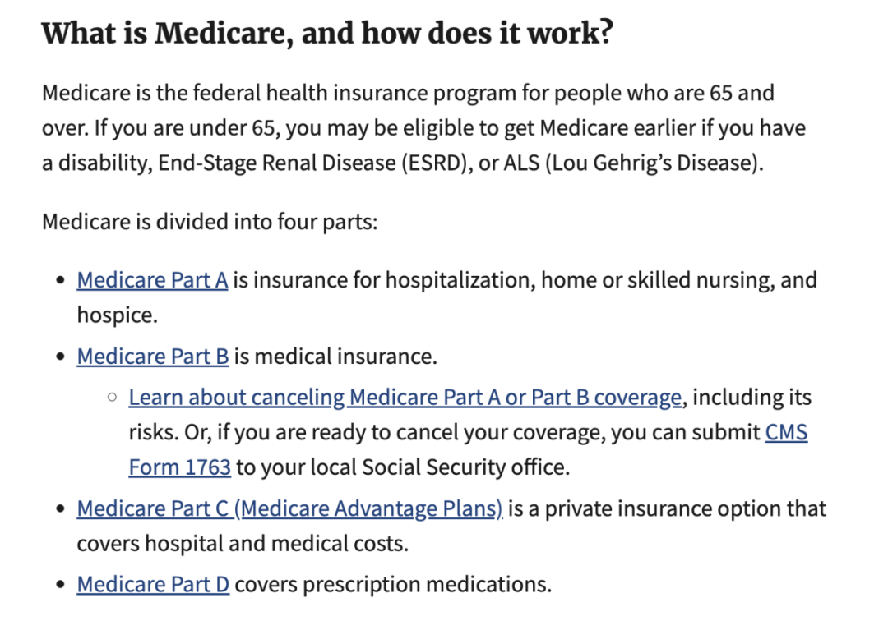Open the CMS Form 1763 link
888x621 pixels.
click(x=179, y=467)
